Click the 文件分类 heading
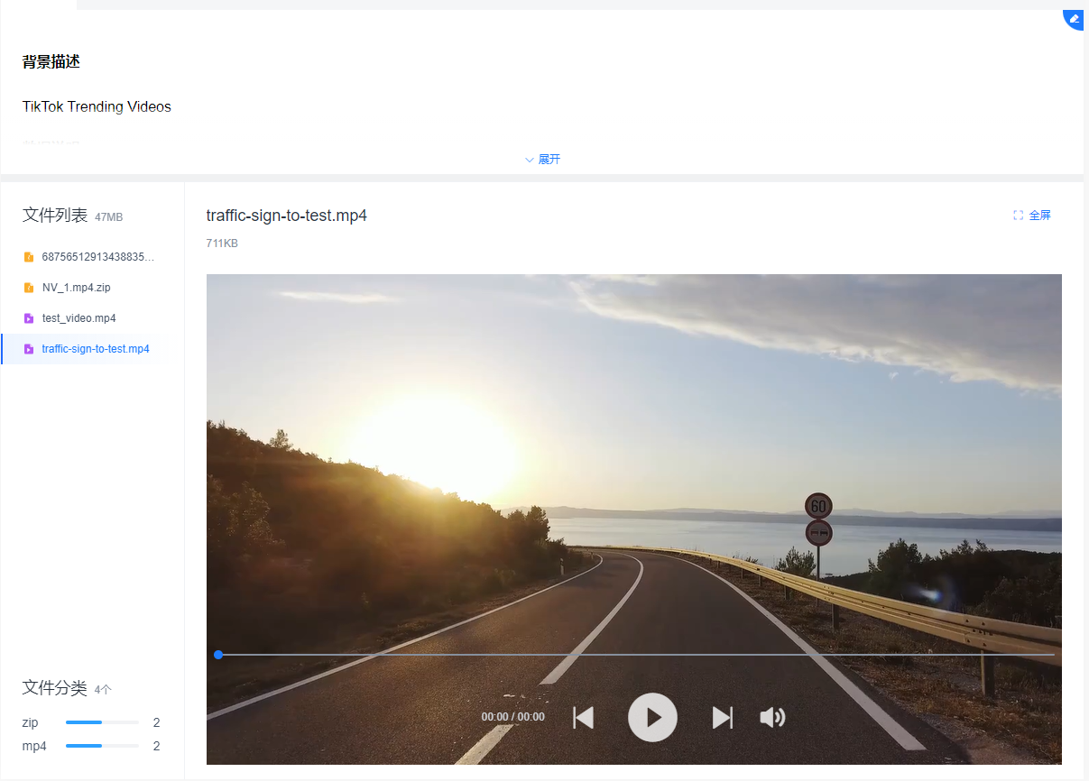The image size is (1089, 781). click(x=54, y=688)
